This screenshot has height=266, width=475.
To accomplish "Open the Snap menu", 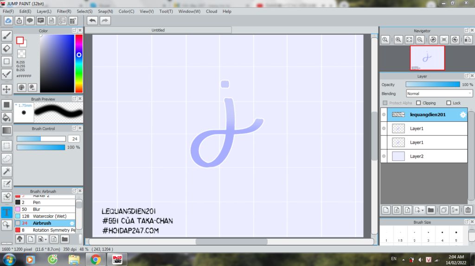I will click(x=105, y=11).
